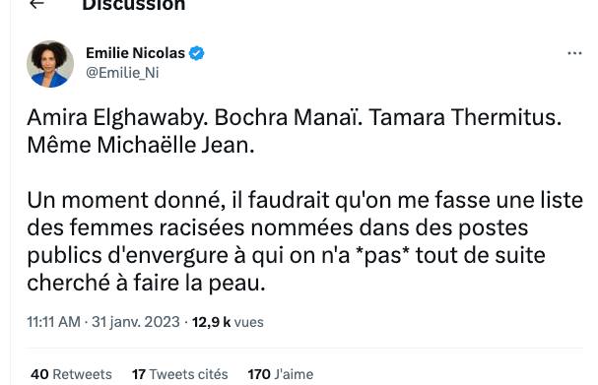The image size is (598, 385).
Task: Click the Discussion header title
Action: tap(133, 5)
